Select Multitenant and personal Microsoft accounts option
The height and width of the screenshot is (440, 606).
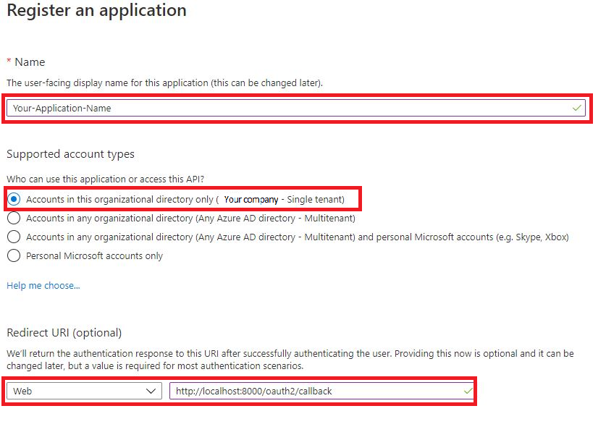(x=14, y=237)
